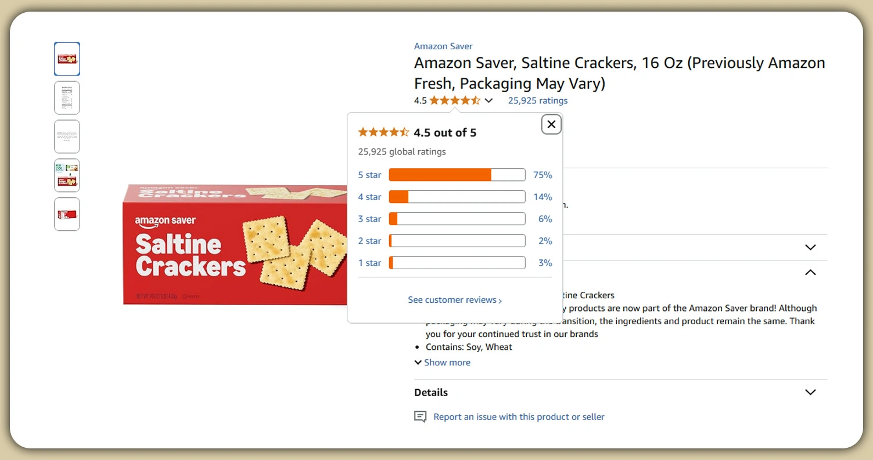Image resolution: width=873 pixels, height=460 pixels.
Task: Close the ratings popover
Action: pos(551,124)
